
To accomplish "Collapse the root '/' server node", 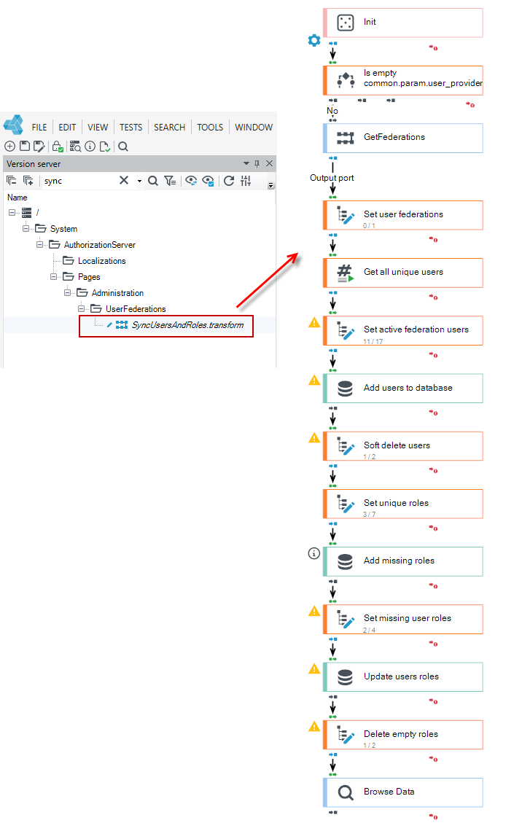I will click(12, 213).
